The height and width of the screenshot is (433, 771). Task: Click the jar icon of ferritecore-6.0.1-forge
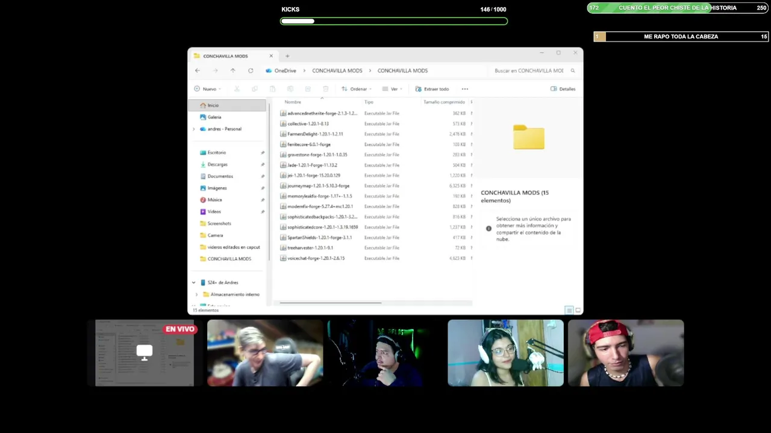tap(283, 144)
